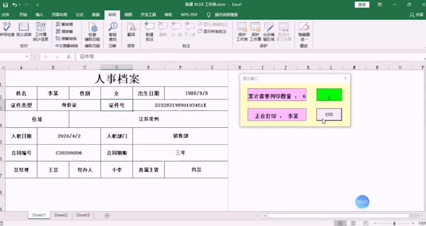Image resolution: width=426 pixels, height=226 pixels.
Task: Click the Save icon in quick access toolbar
Action: [x=5, y=5]
